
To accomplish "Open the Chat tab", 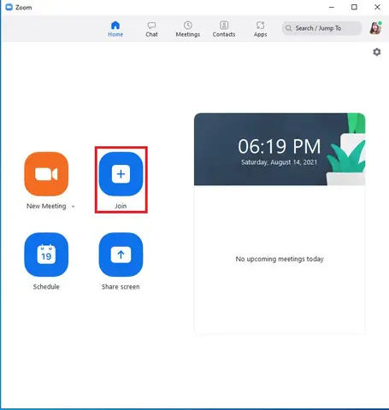I will click(x=151, y=29).
